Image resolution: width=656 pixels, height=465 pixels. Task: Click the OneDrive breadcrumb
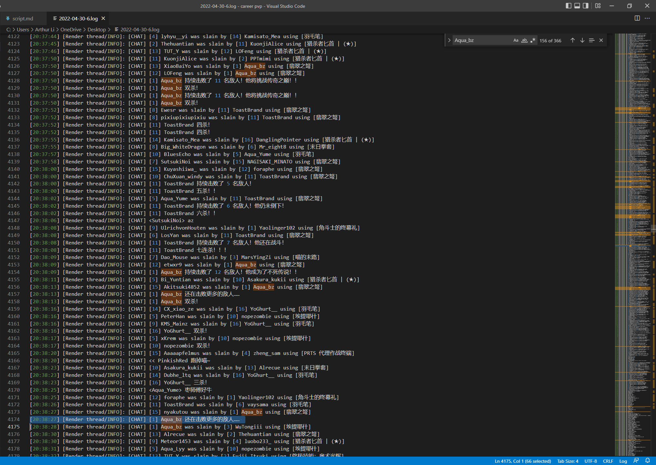point(71,29)
